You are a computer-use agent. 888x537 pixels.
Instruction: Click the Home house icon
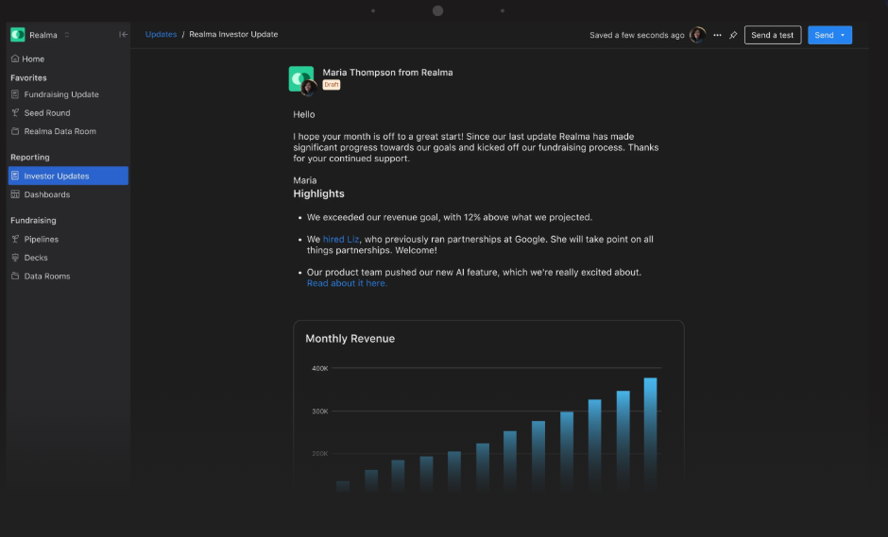pyautogui.click(x=15, y=59)
